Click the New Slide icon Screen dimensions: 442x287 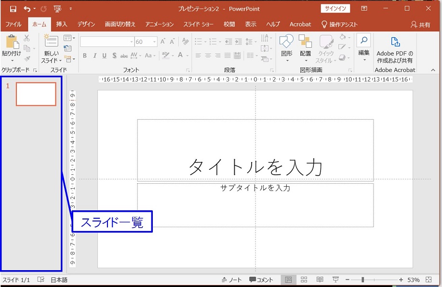pyautogui.click(x=51, y=42)
